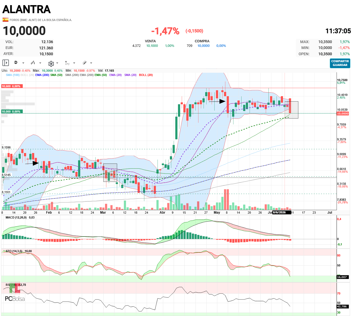Click the -1,47% change percentage in header
Viewport: 353px width, 316px height.
[x=165, y=31]
